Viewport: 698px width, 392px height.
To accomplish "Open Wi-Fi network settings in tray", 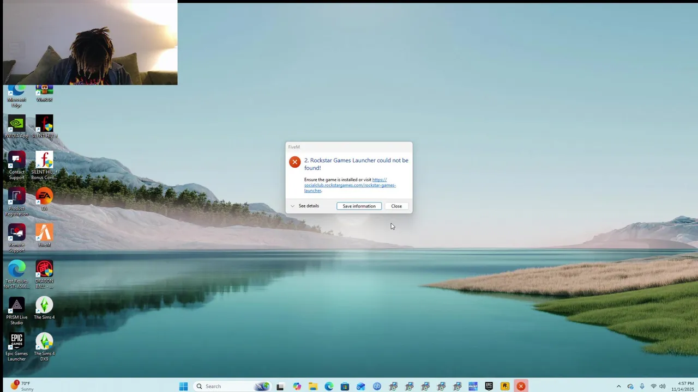I will 653,387.
